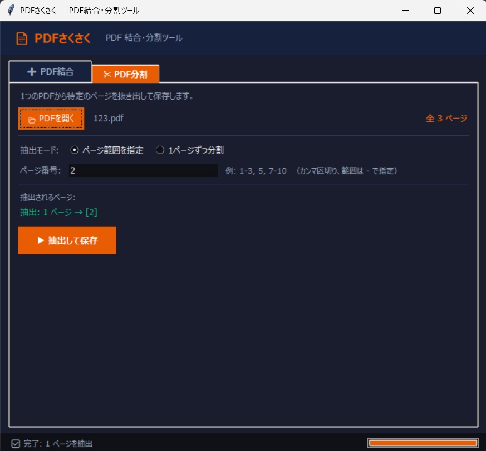Click the folder icon in PDFを開く button

[32, 120]
